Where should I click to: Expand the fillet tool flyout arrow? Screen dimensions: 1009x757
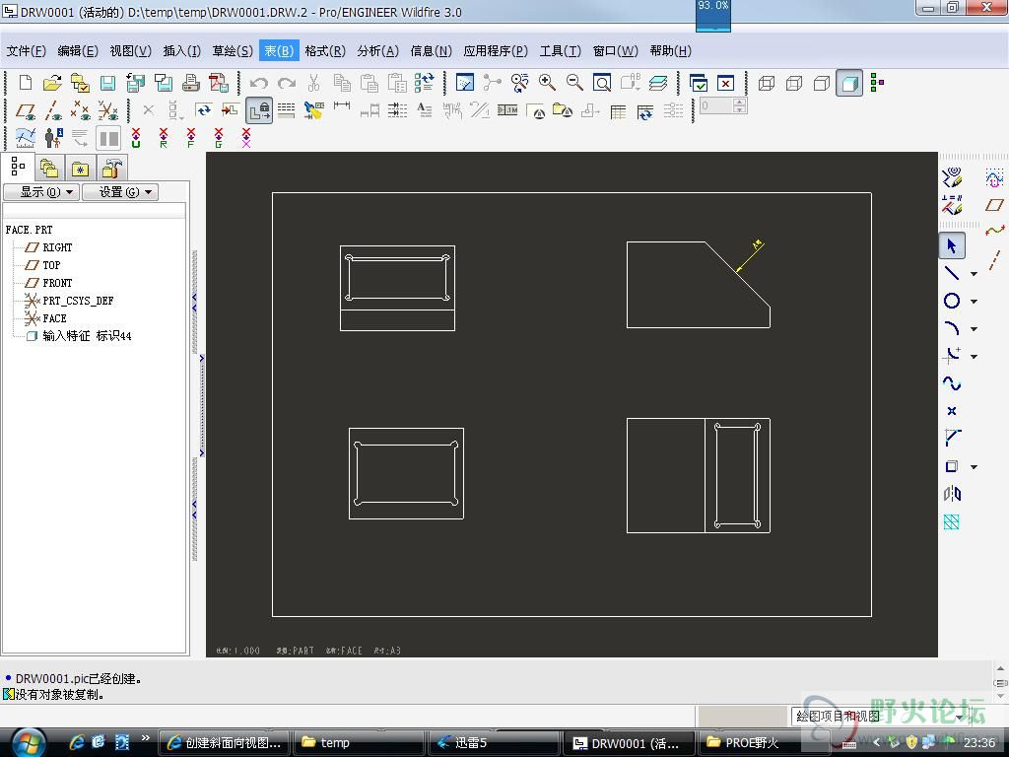(974, 357)
